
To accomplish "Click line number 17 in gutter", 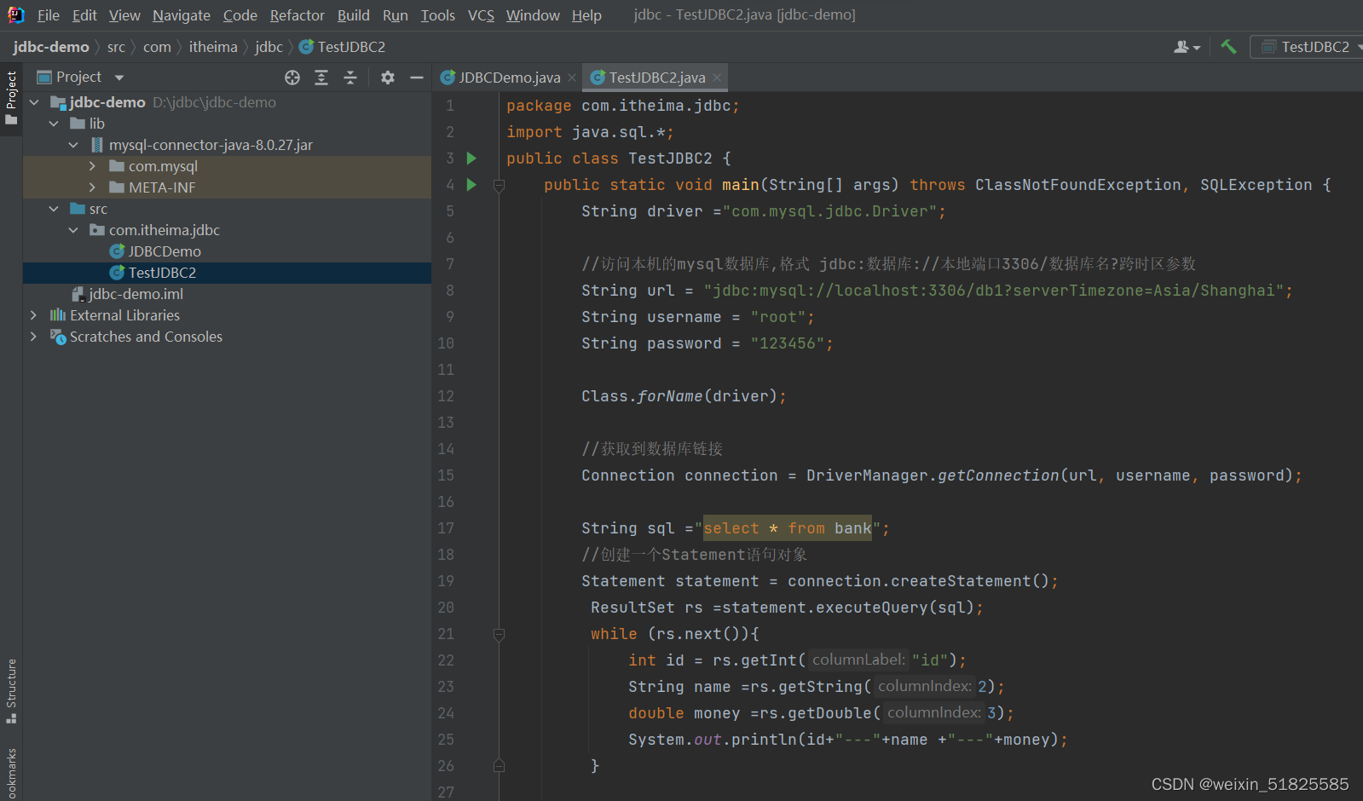I will tap(446, 528).
